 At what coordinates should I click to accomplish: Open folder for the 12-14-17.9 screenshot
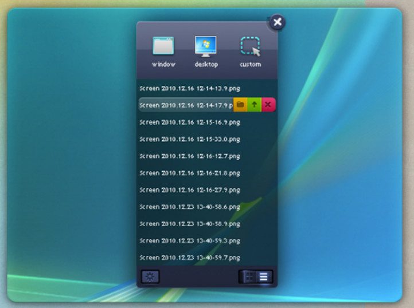pyautogui.click(x=240, y=105)
